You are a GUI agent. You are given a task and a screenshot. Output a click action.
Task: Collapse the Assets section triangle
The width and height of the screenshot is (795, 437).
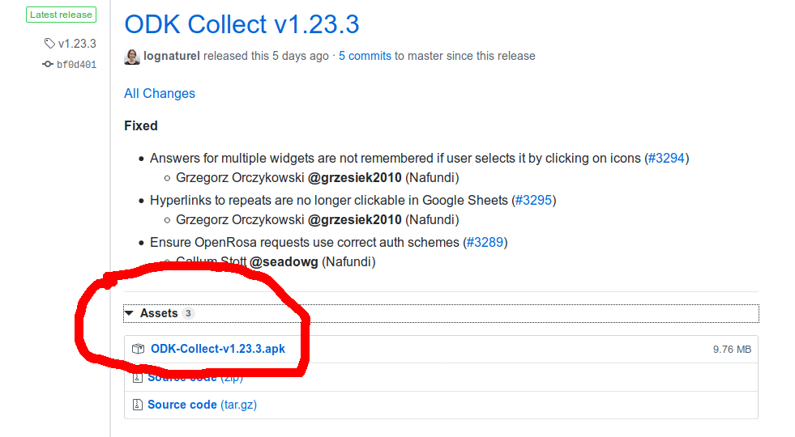pos(130,313)
